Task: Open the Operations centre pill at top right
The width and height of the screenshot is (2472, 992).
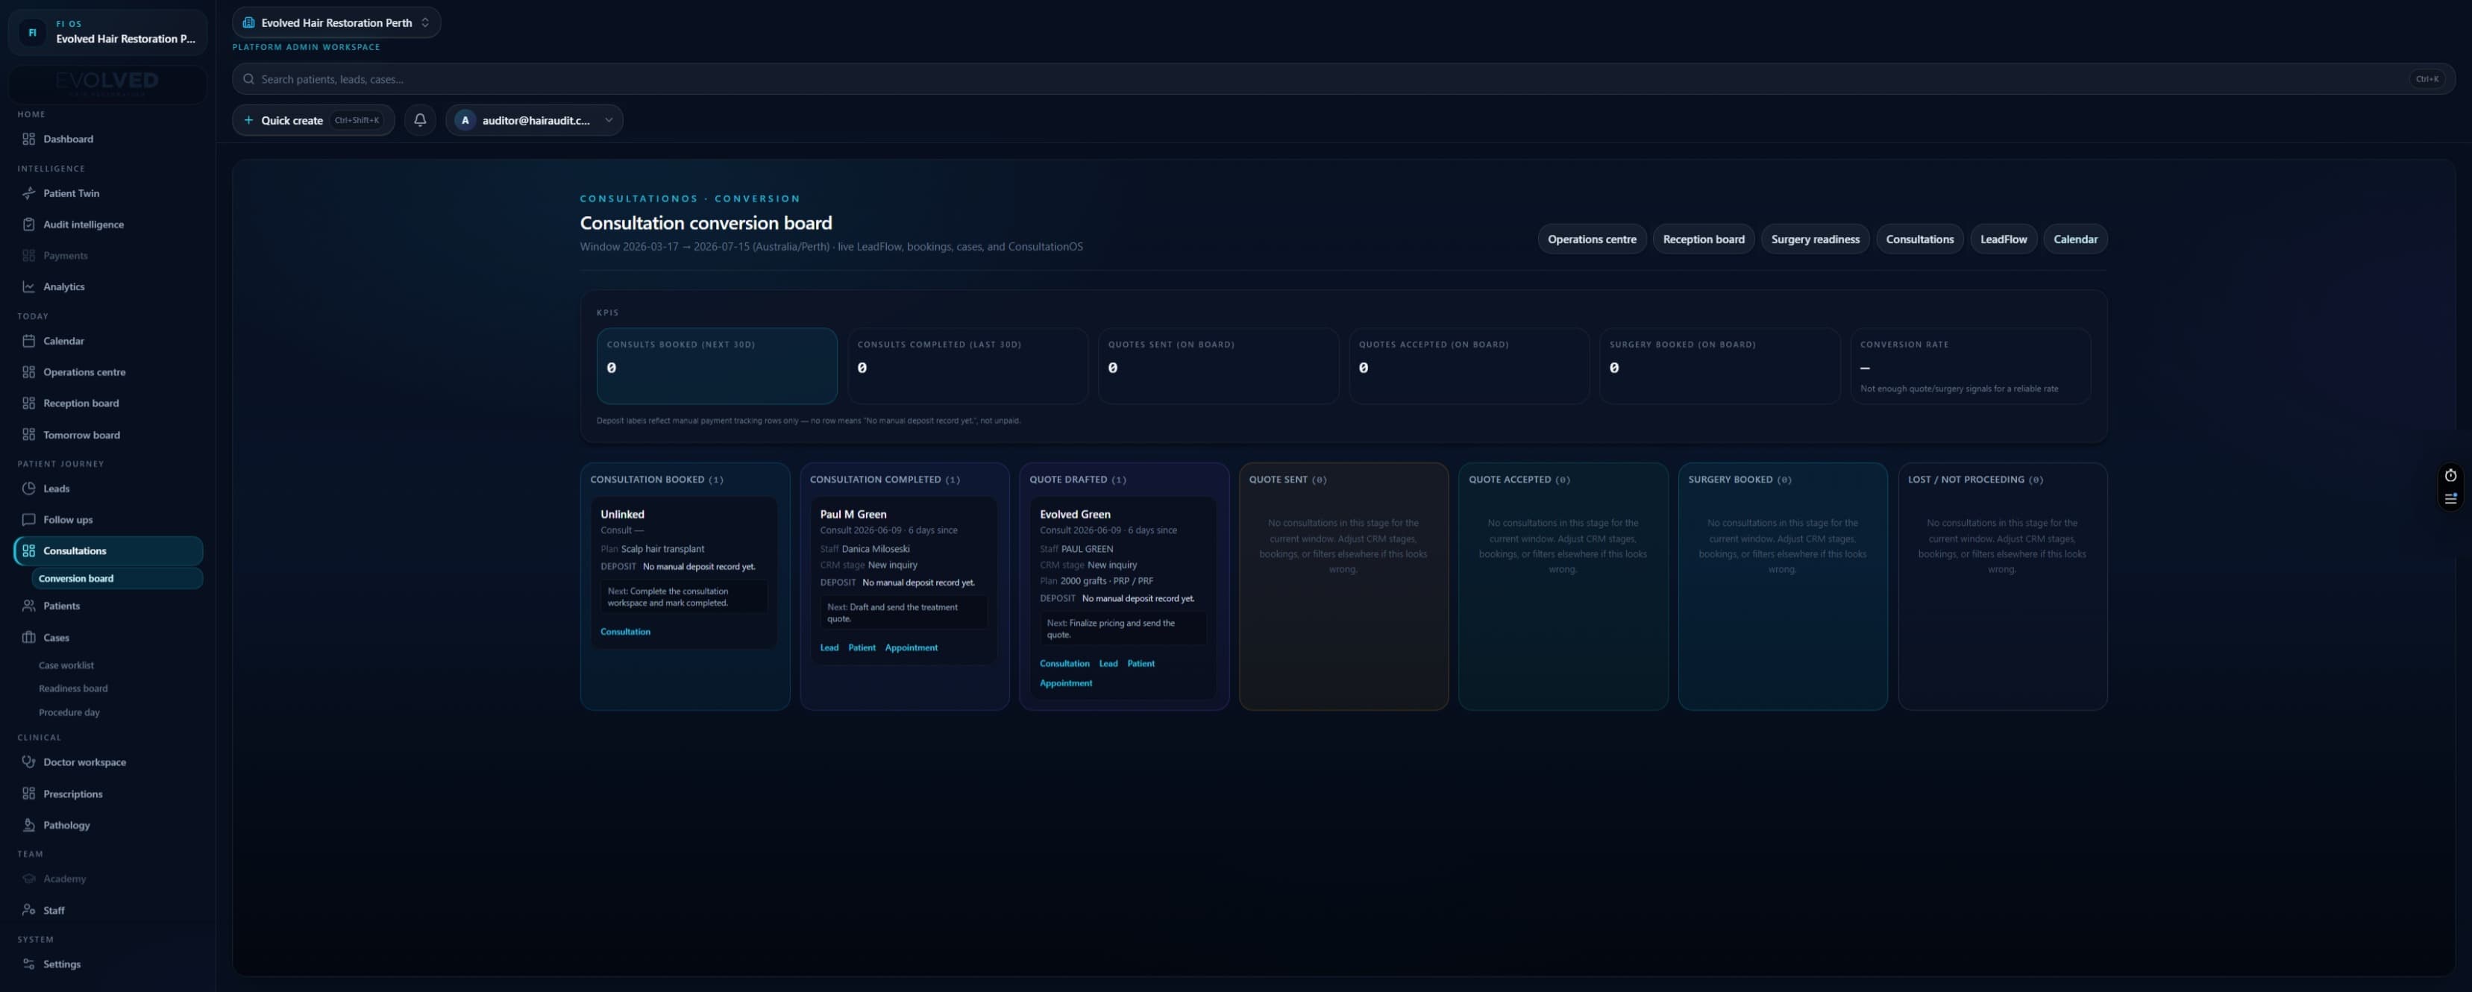Action: [1592, 239]
